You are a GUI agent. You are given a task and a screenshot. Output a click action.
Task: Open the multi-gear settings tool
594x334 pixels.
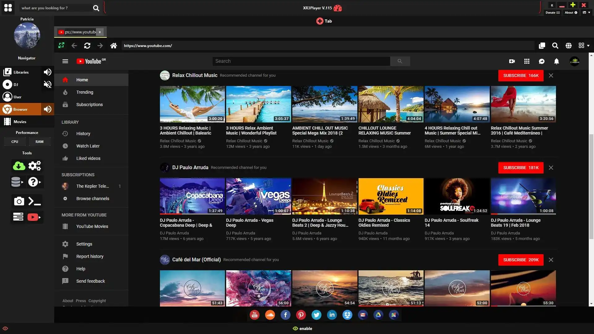[x=35, y=166]
